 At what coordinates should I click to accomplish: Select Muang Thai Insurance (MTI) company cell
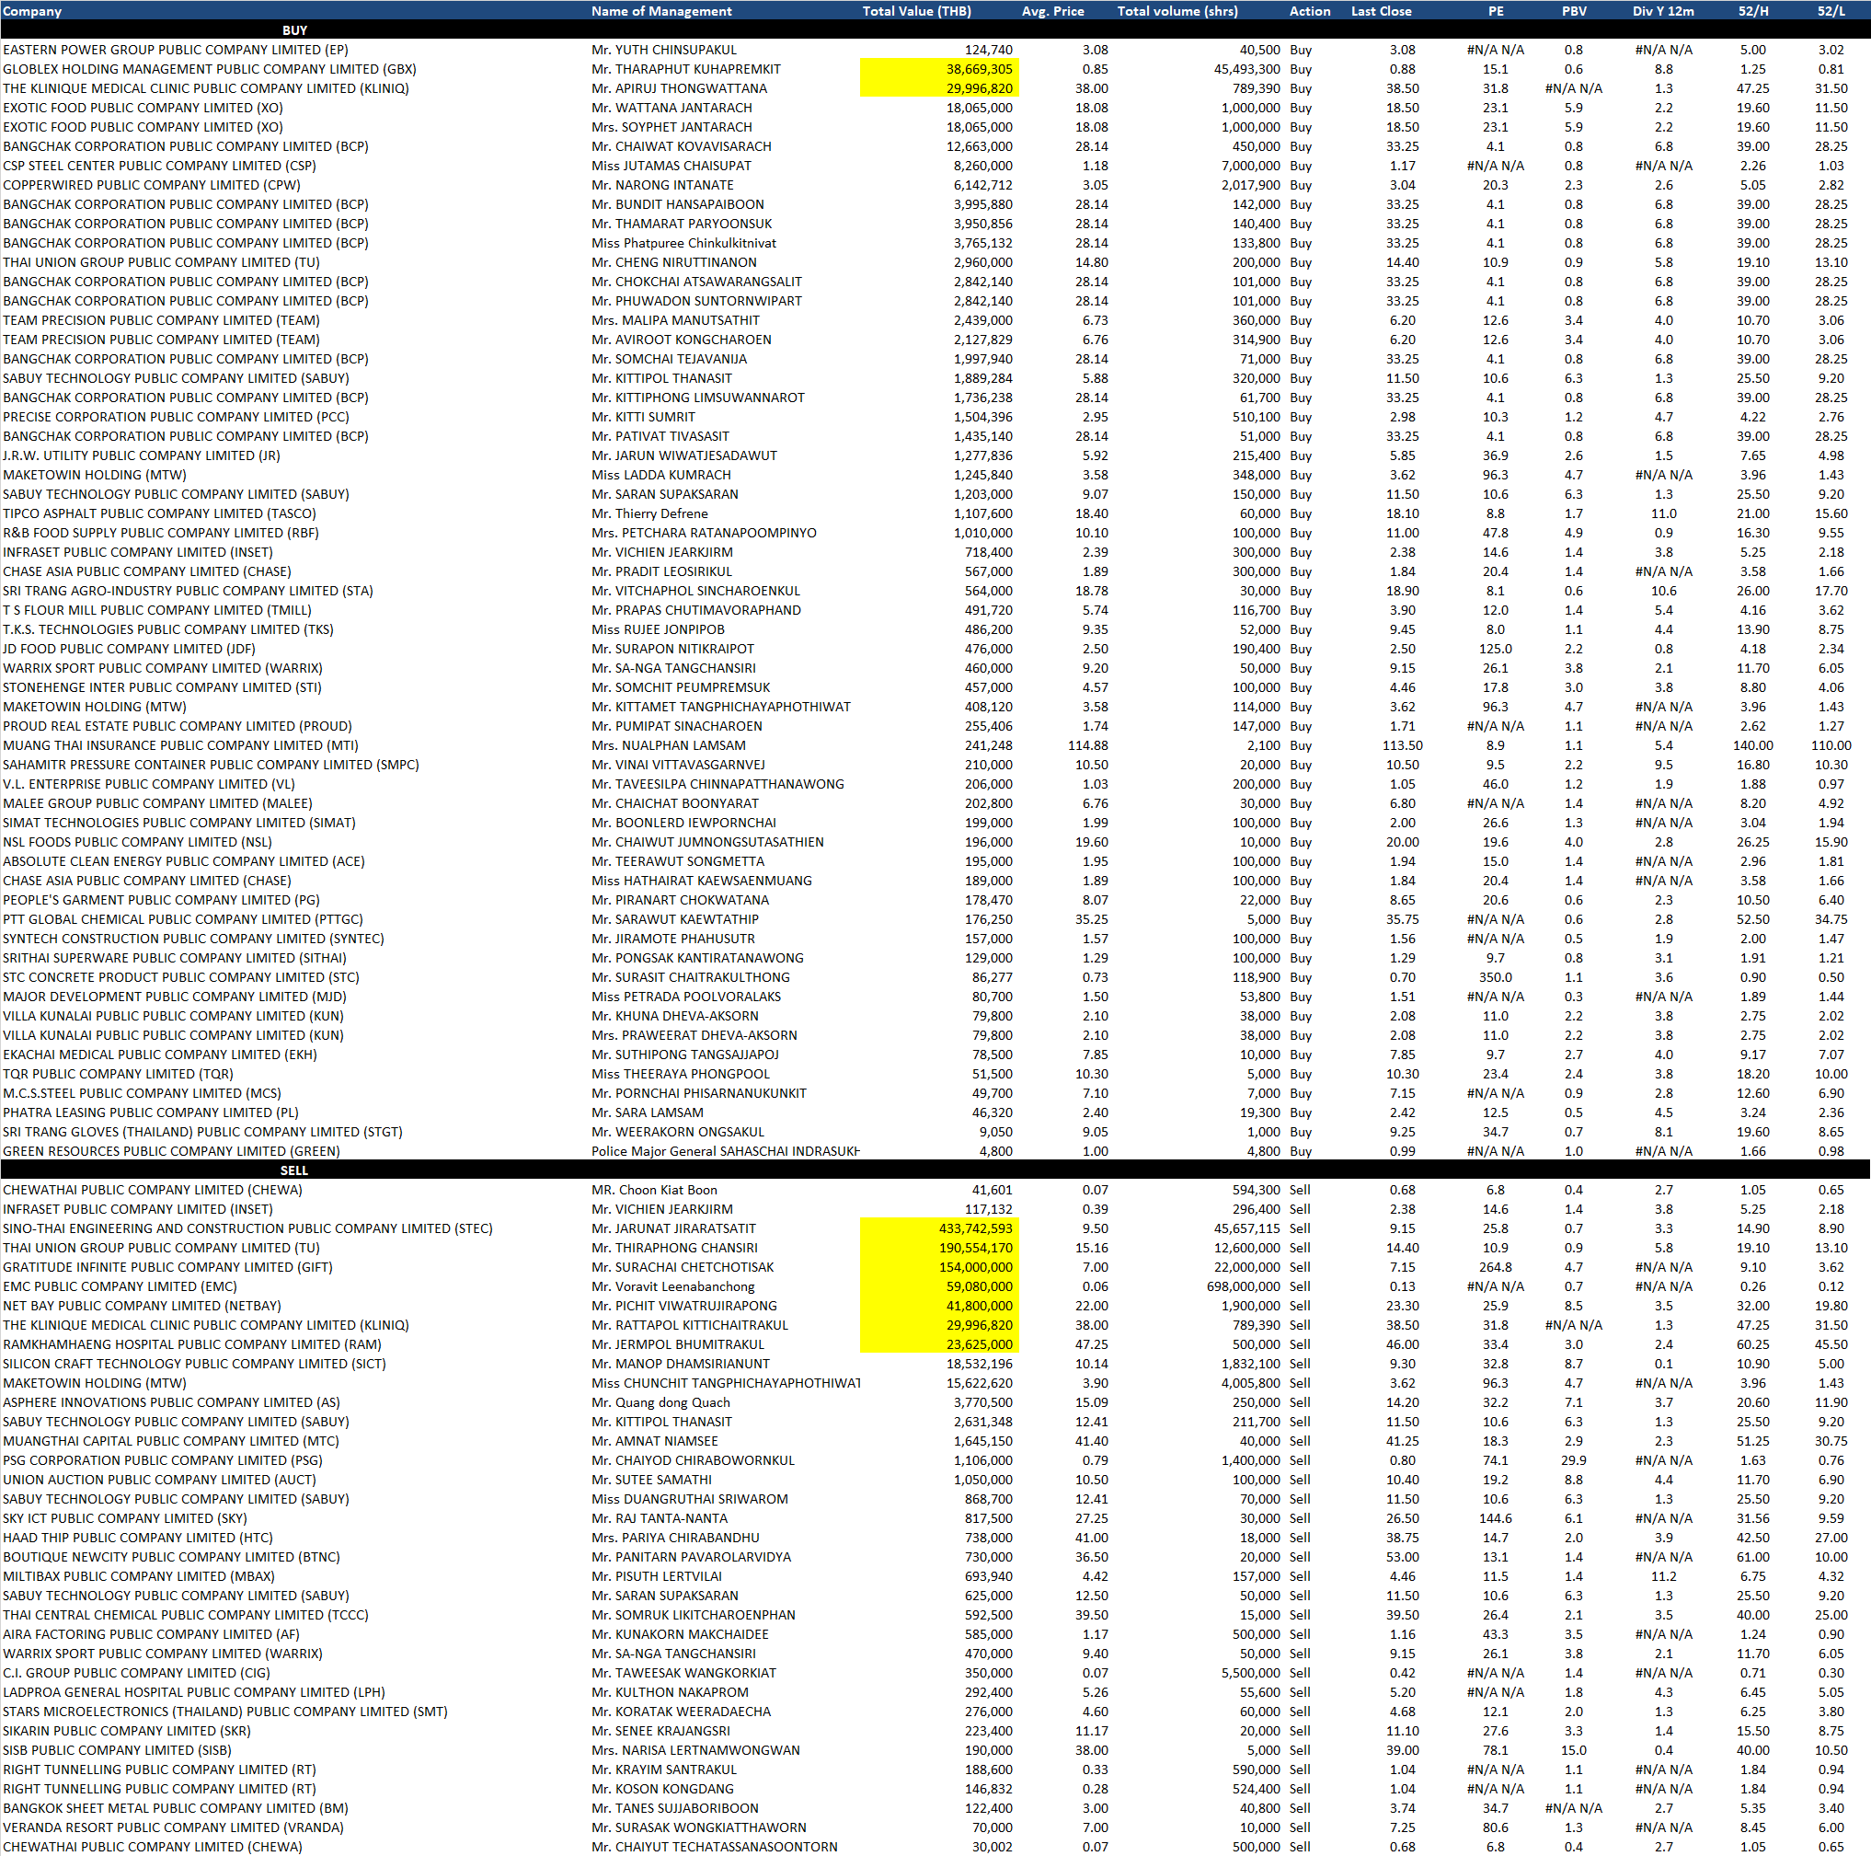pos(180,745)
